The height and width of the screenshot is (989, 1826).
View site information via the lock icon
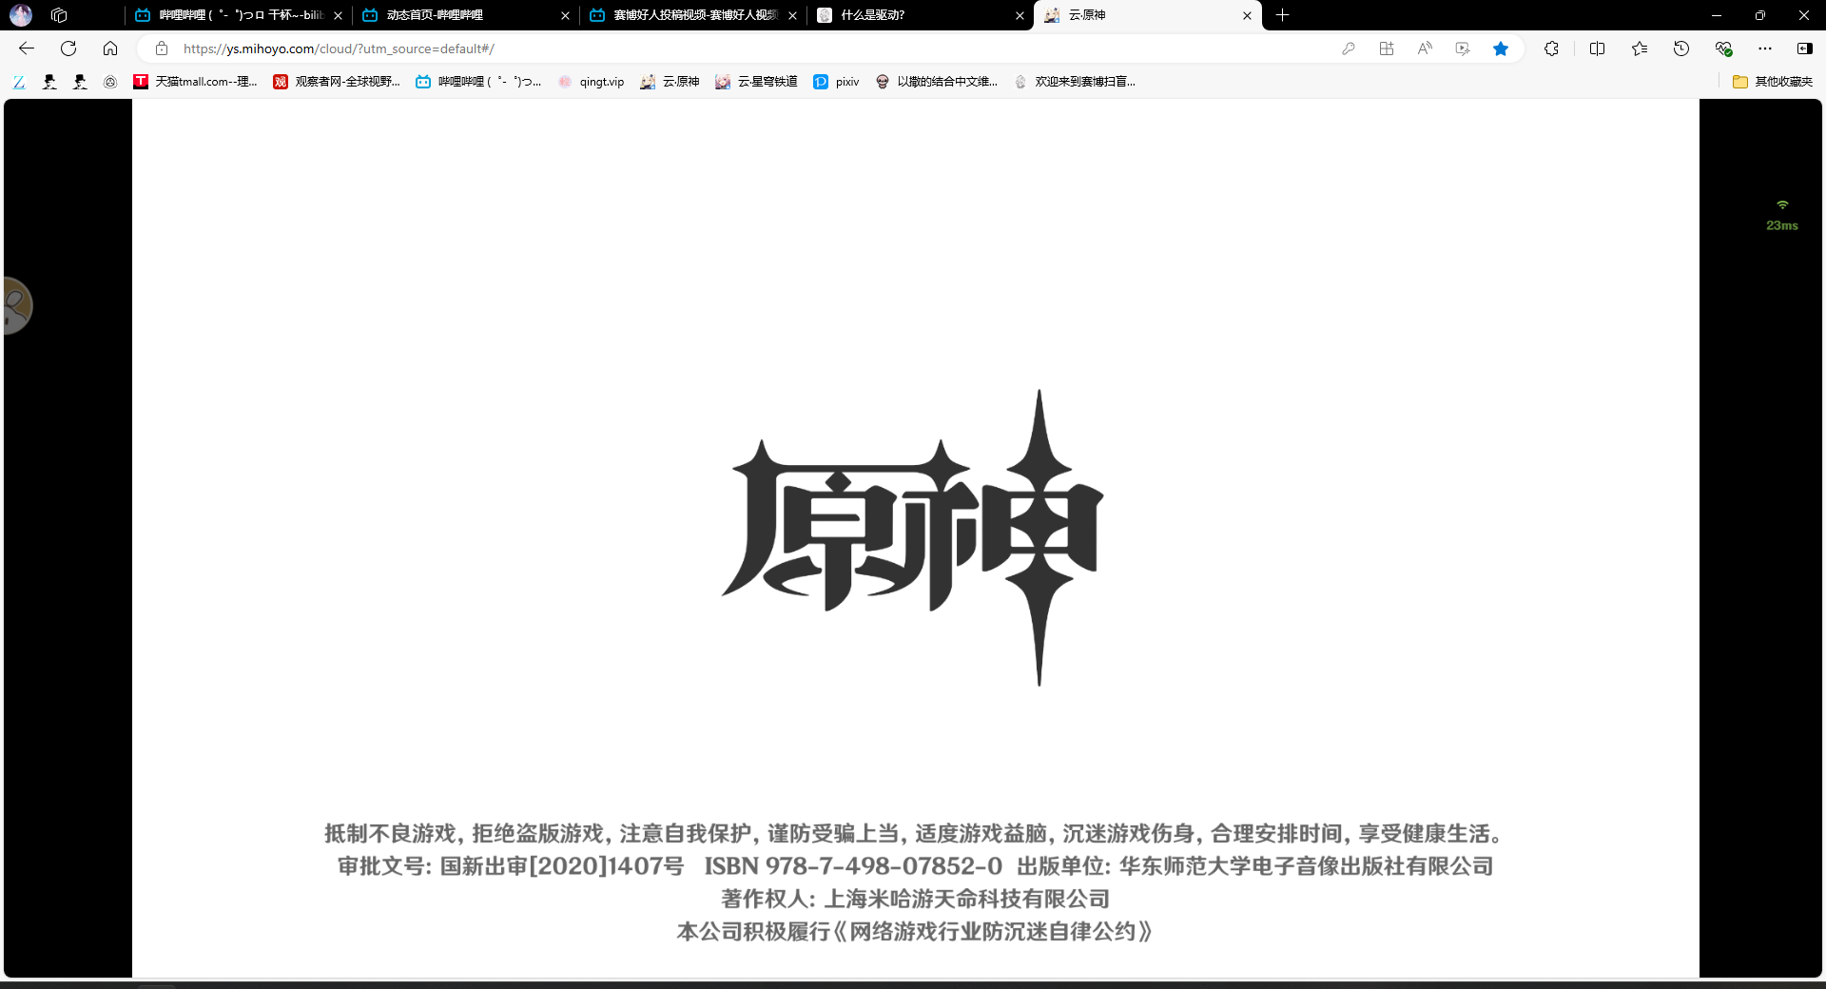tap(162, 48)
